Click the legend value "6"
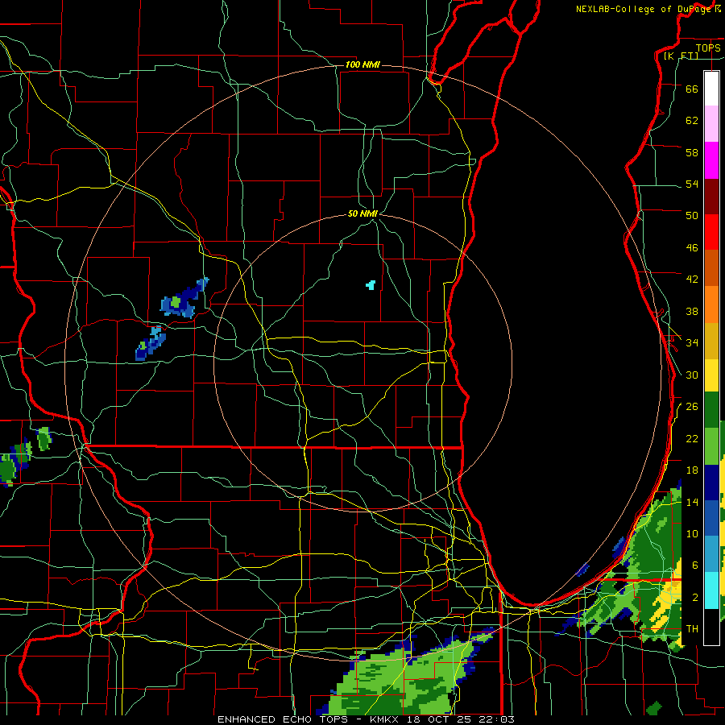This screenshot has width=725, height=725. pyautogui.click(x=695, y=565)
